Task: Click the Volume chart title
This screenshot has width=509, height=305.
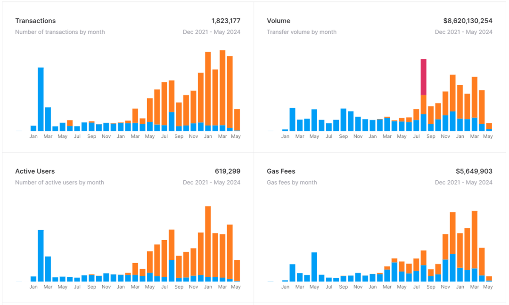Action: (279, 21)
